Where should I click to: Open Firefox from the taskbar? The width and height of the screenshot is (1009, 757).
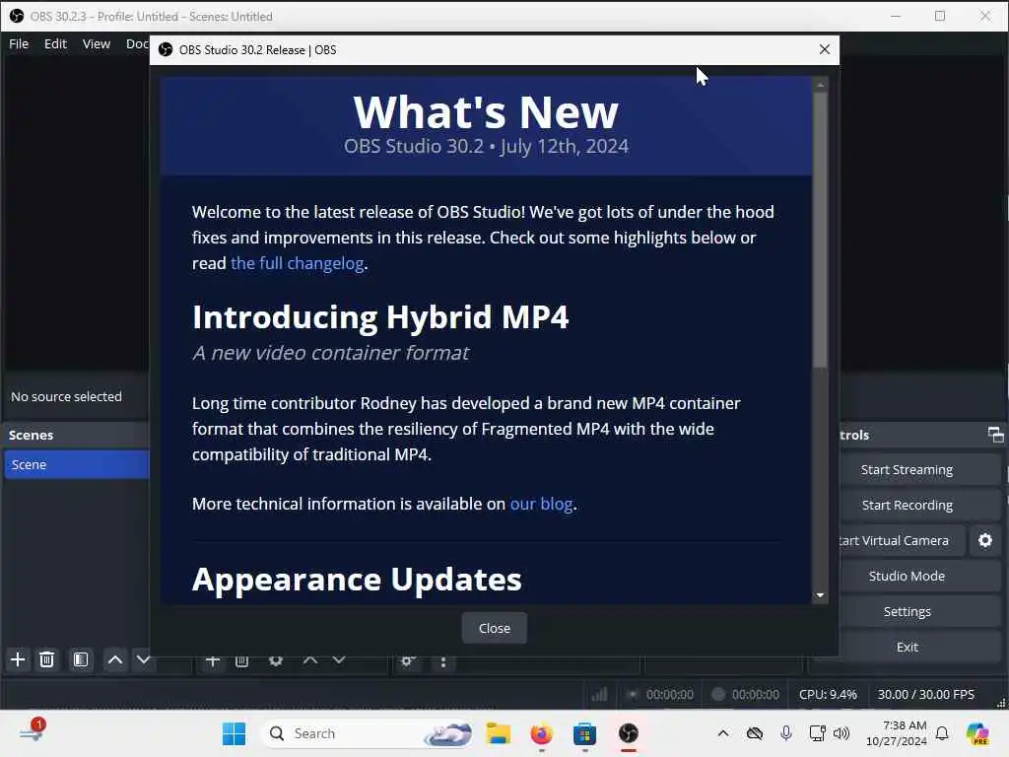(x=542, y=733)
